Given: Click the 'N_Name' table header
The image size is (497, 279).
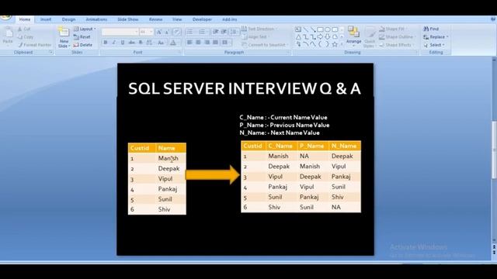Looking at the screenshot, I should coord(344,146).
